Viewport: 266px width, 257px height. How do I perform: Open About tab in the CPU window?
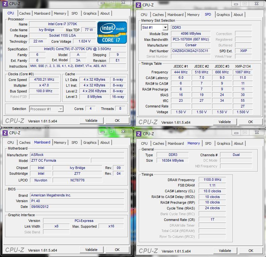point(105,13)
